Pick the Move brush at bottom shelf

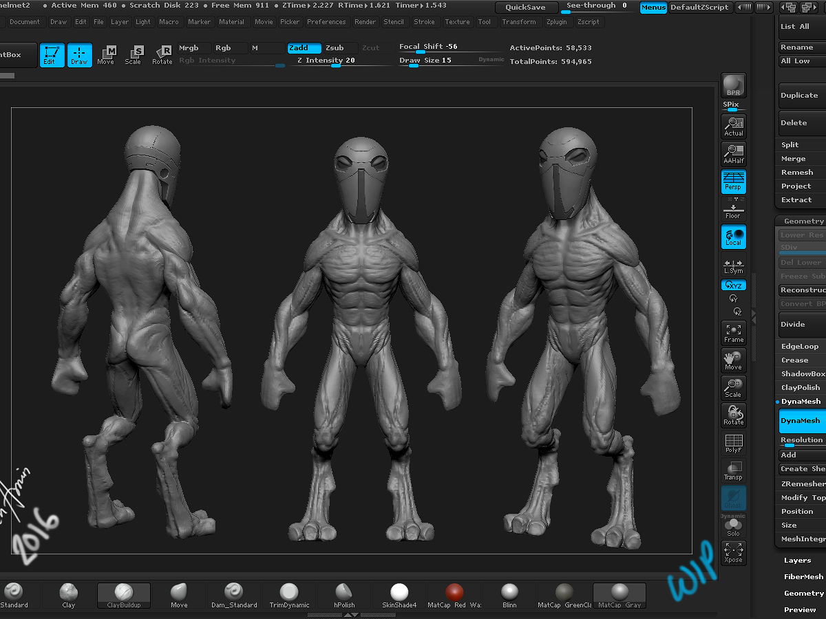(179, 596)
